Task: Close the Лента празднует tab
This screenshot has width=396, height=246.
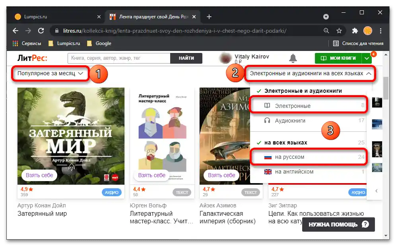Action: [194, 17]
